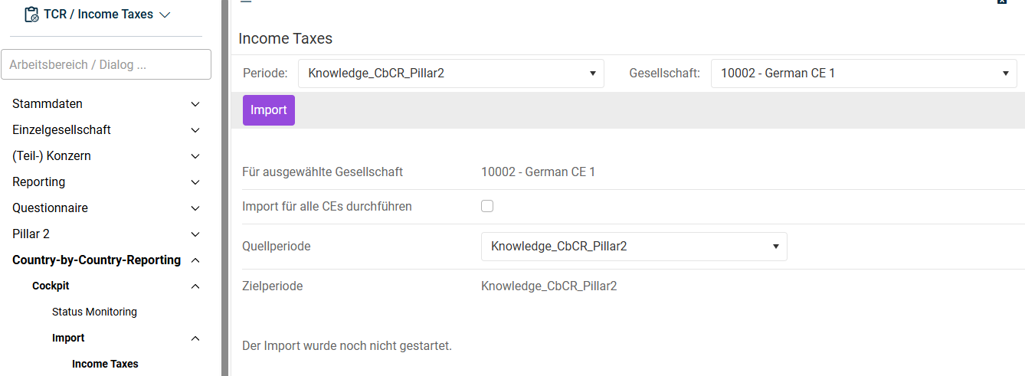Expand the Questionnaire menu section

[106, 208]
